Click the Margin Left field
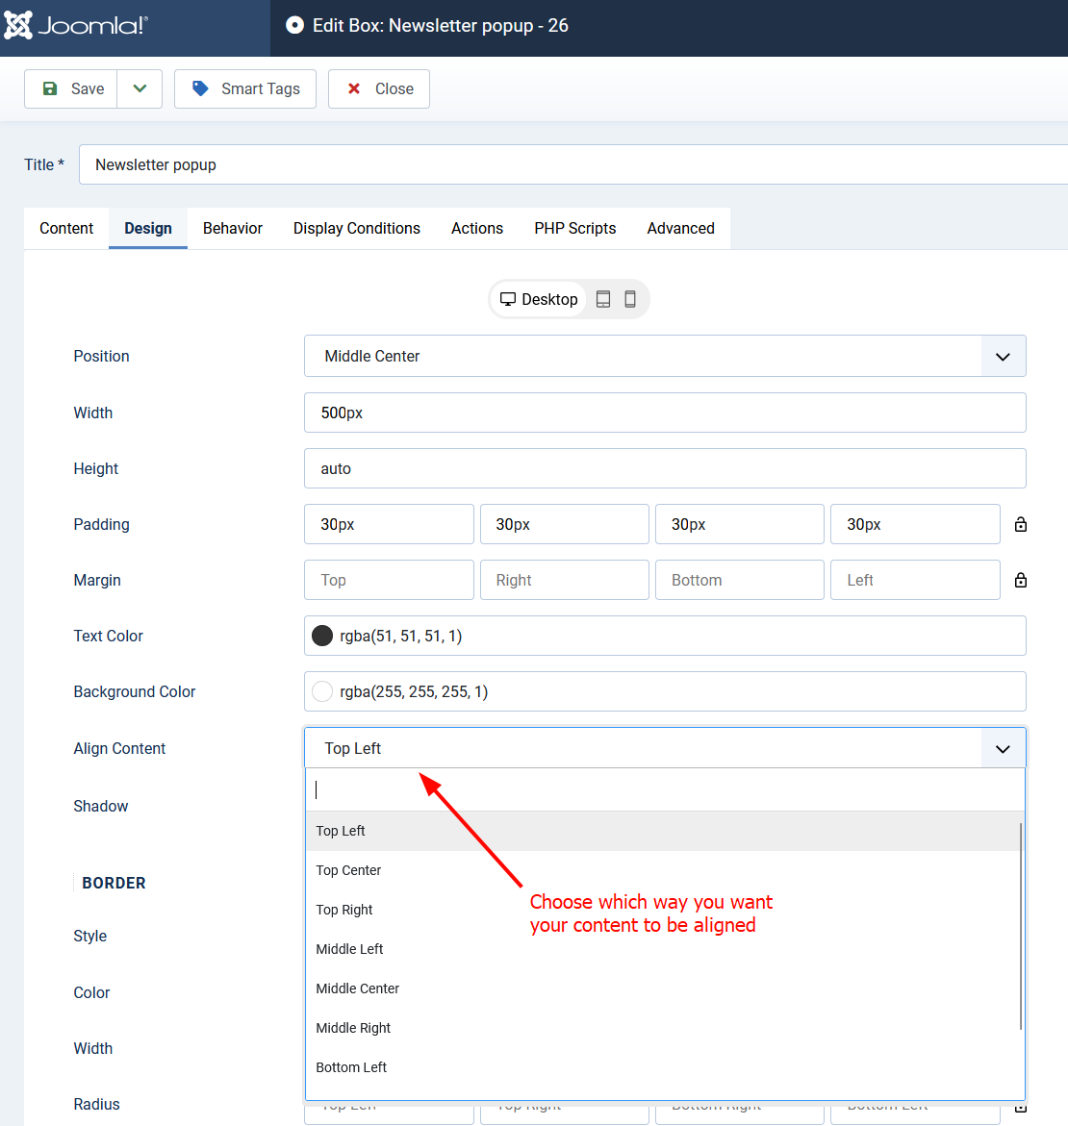1068x1126 pixels. (x=915, y=580)
